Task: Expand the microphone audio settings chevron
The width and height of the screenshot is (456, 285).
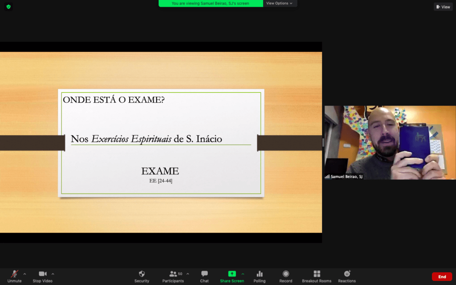Action: [x=24, y=273]
